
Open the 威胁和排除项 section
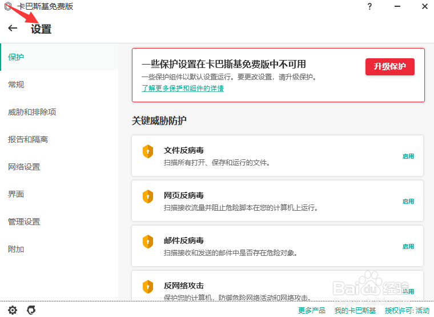coord(59,112)
